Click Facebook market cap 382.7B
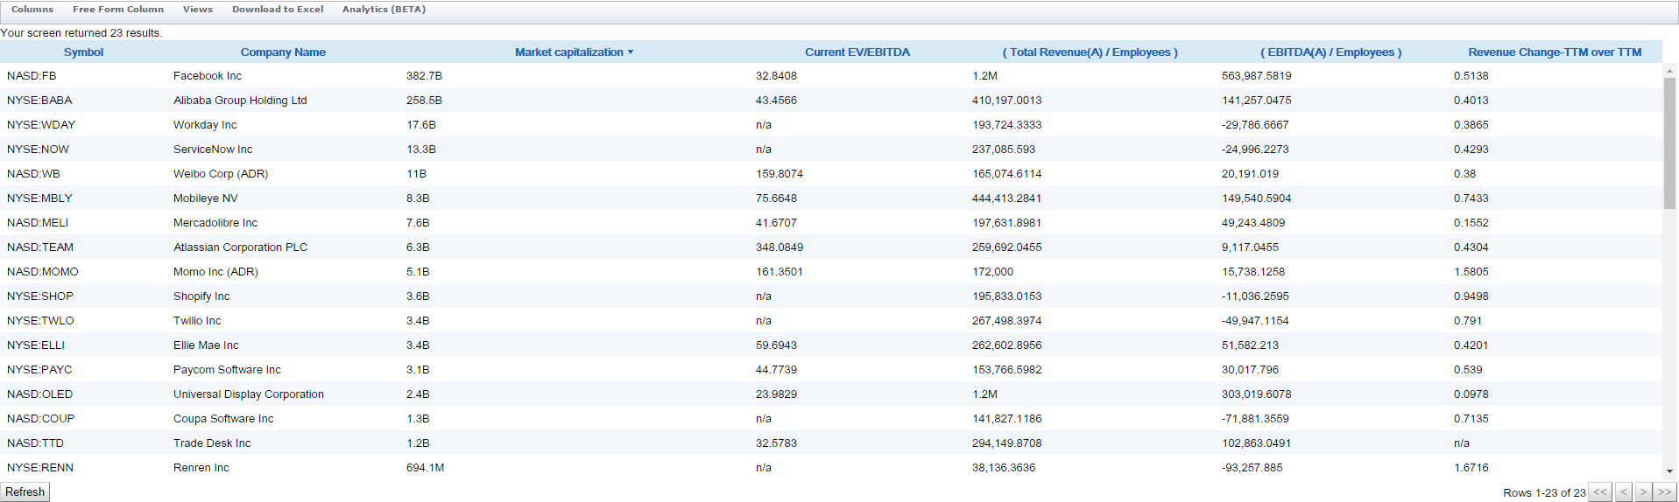The height and width of the screenshot is (502, 1679). point(424,76)
